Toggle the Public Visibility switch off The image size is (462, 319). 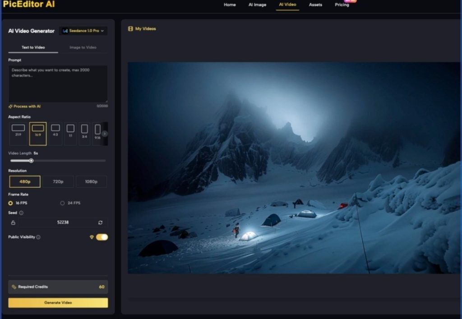click(102, 237)
